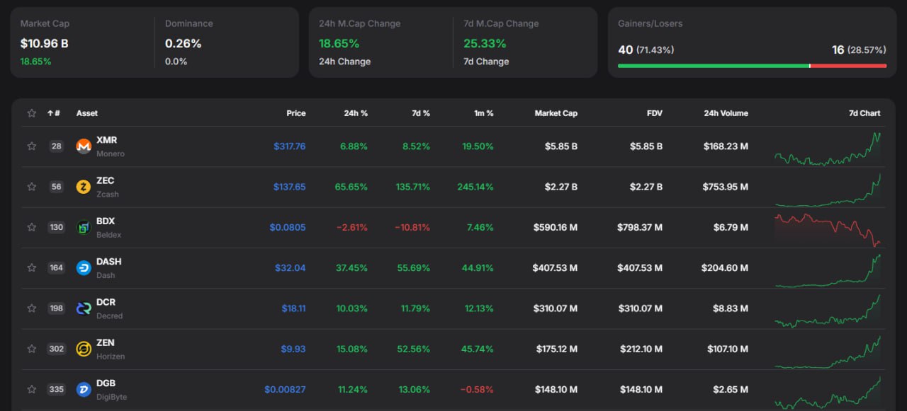
Task: Click the Beldex BDX coin logo
Action: click(84, 227)
